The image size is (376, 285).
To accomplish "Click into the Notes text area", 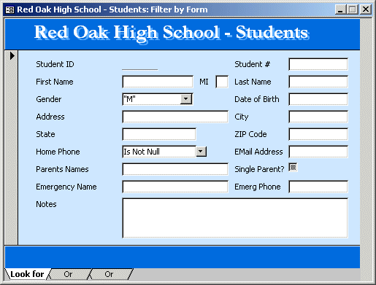I will pos(235,218).
